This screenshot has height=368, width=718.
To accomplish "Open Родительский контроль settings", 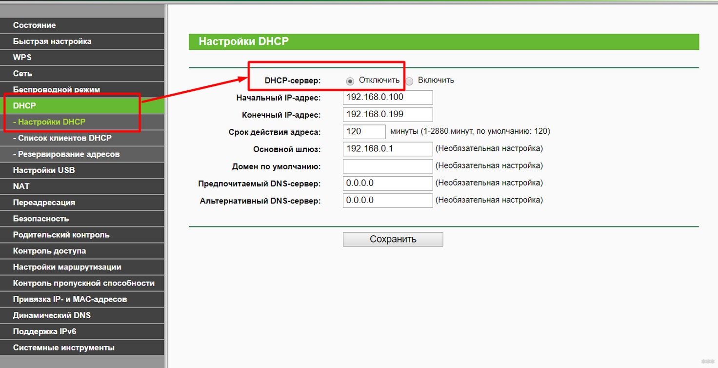I will click(x=82, y=235).
